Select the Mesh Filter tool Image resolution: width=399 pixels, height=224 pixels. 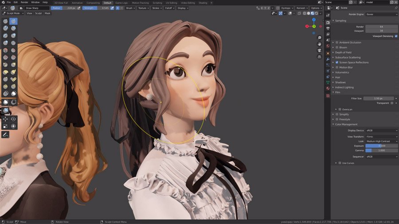(5, 111)
